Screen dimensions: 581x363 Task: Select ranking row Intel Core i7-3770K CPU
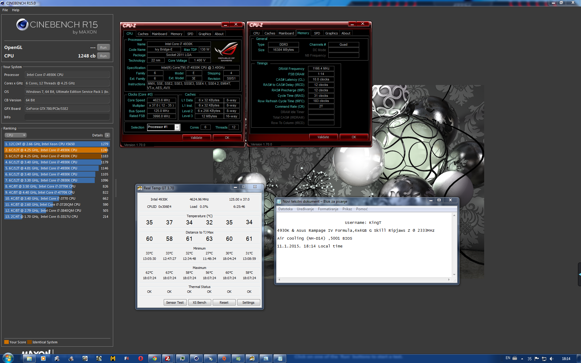pyautogui.click(x=57, y=186)
